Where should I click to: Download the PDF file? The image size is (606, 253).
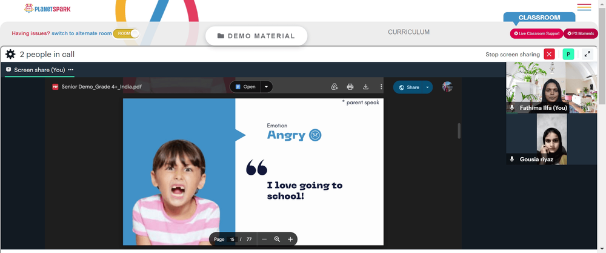pos(365,87)
